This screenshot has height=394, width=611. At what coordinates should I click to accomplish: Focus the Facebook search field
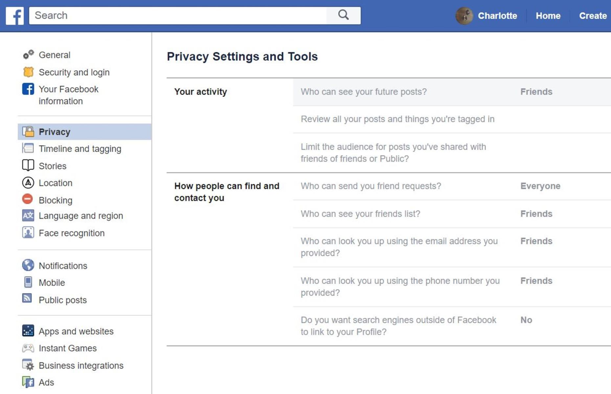[178, 15]
